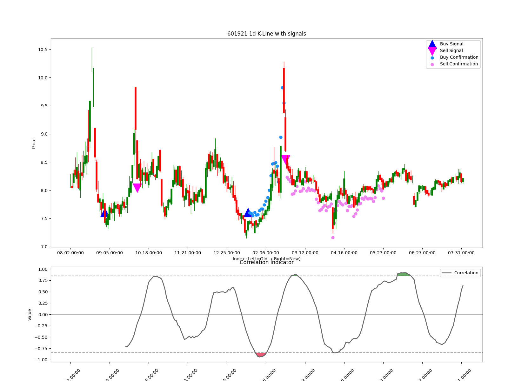The width and height of the screenshot is (508, 381).
Task: Click the '04-16 00:00' date tick
Action: click(344, 253)
